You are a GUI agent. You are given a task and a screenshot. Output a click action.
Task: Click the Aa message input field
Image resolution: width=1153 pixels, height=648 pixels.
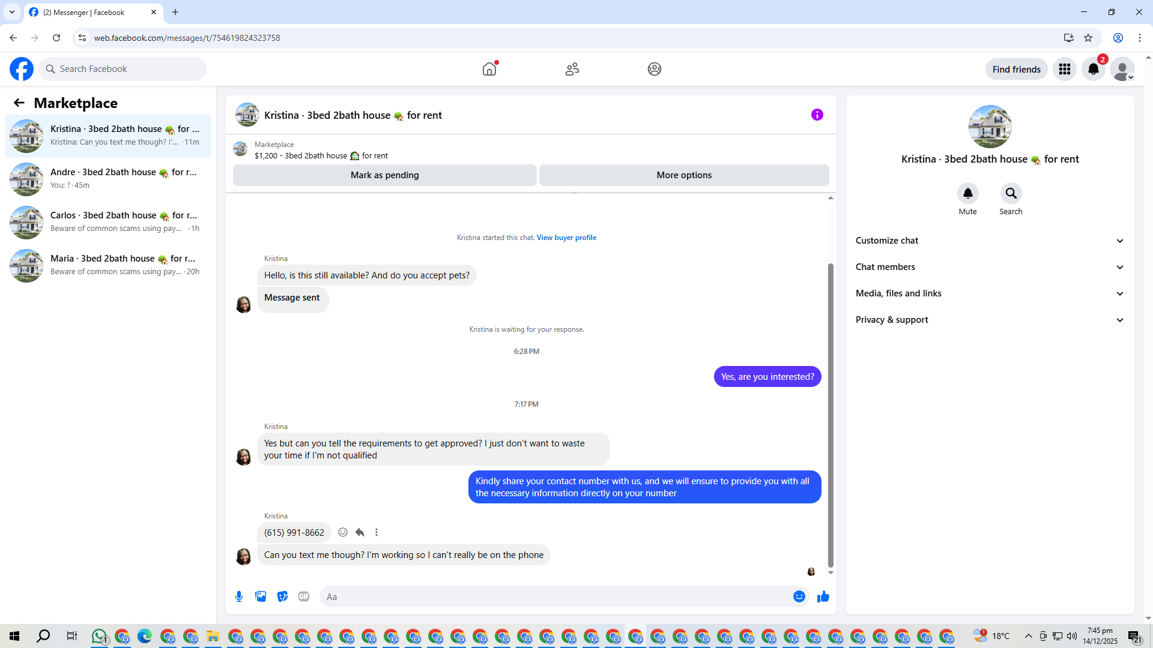[552, 596]
